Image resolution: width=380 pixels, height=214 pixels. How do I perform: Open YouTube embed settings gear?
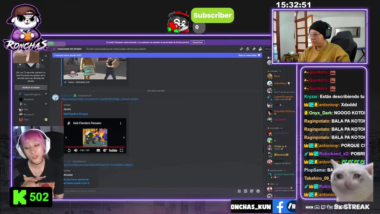click(104, 150)
